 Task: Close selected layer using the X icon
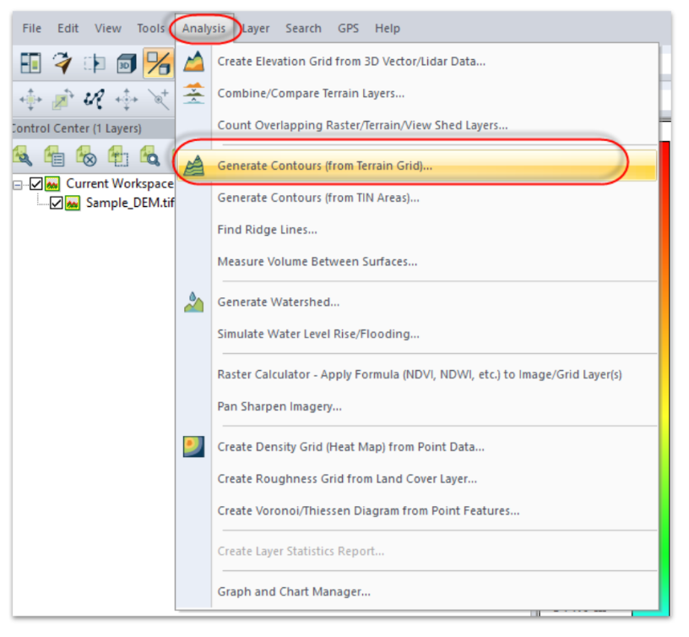[85, 155]
